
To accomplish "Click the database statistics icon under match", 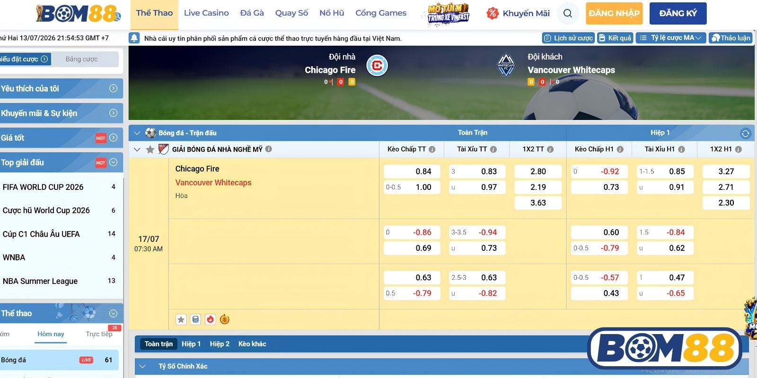I will [x=195, y=319].
